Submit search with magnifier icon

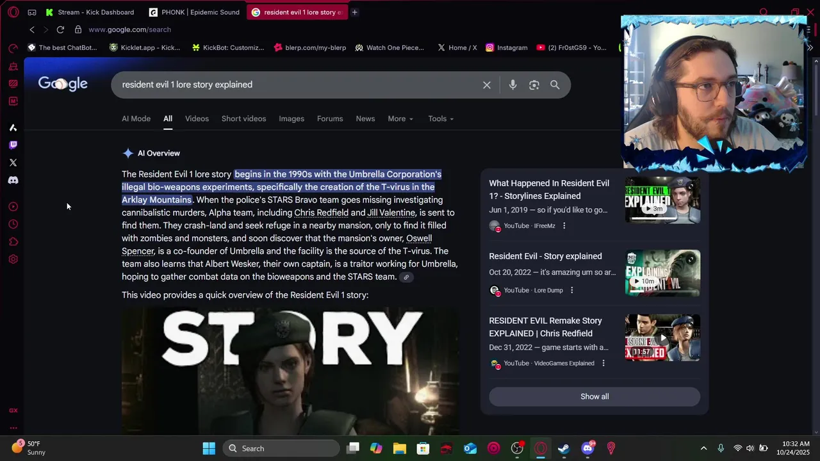coord(555,85)
